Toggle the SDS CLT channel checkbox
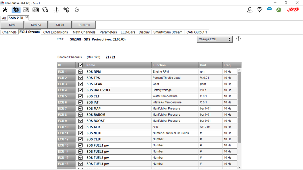Image resolution: width=303 pixels, height=170 pixels. (81, 96)
